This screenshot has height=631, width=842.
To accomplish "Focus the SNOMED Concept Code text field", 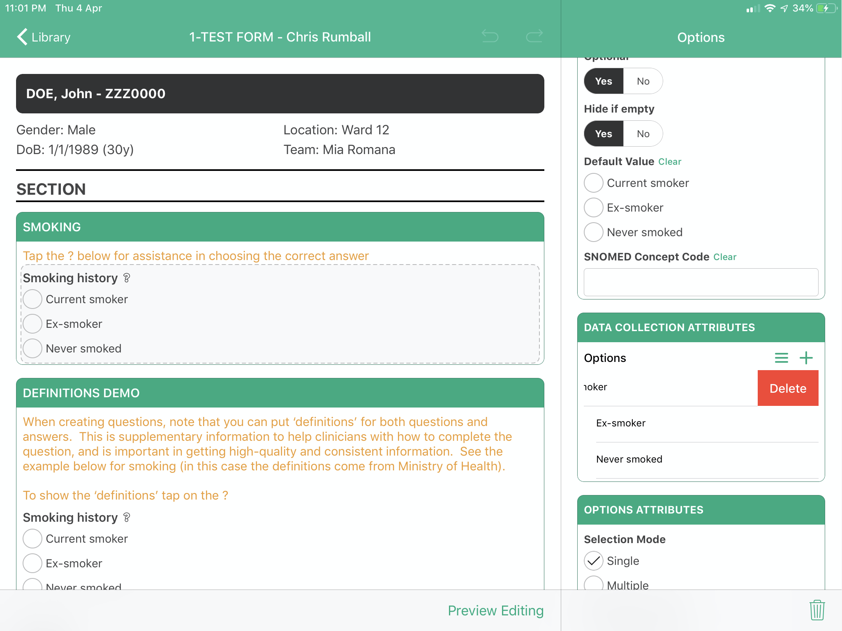I will 701,282.
